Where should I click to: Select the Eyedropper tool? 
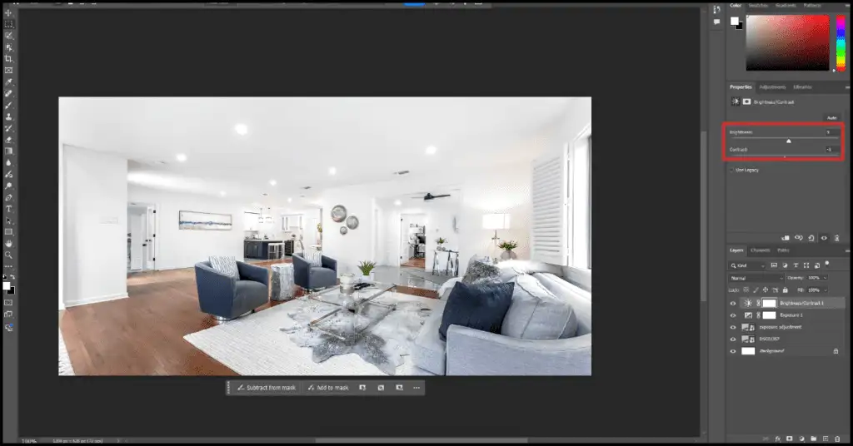pos(8,82)
